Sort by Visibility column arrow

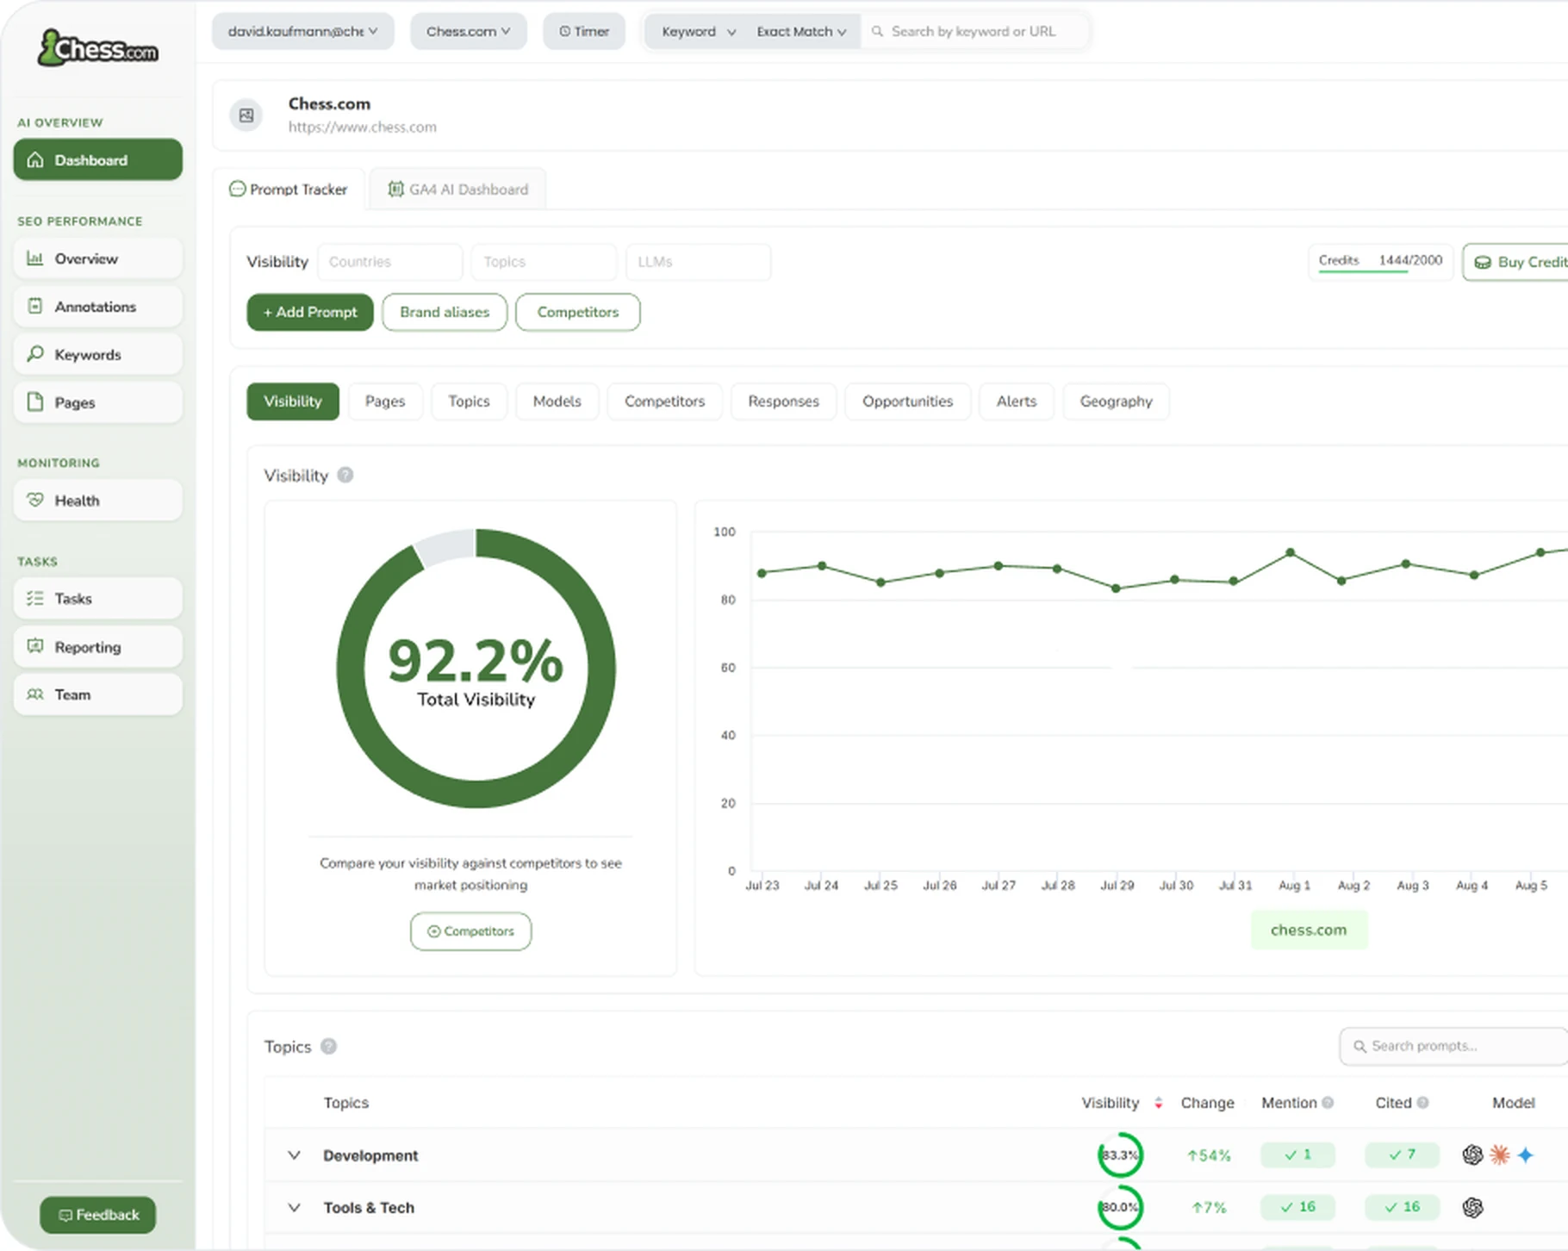(x=1158, y=1103)
